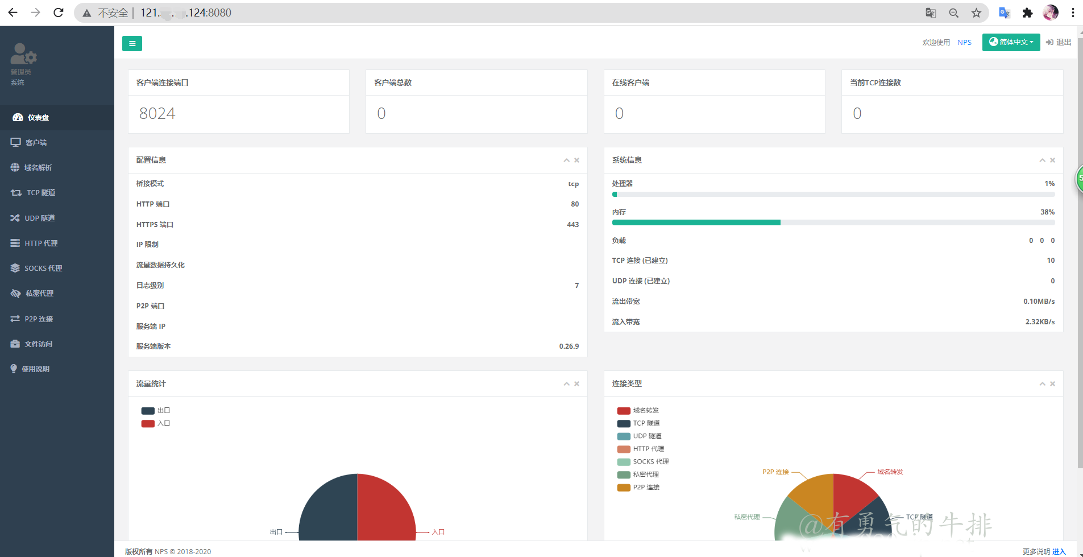Viewport: 1083px width, 557px height.
Task: Bookmark this page with the star icon
Action: pyautogui.click(x=976, y=13)
